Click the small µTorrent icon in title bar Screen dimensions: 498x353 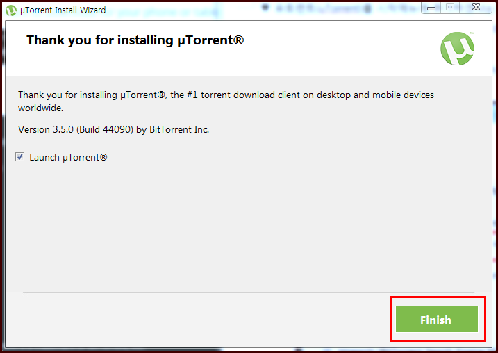point(11,10)
